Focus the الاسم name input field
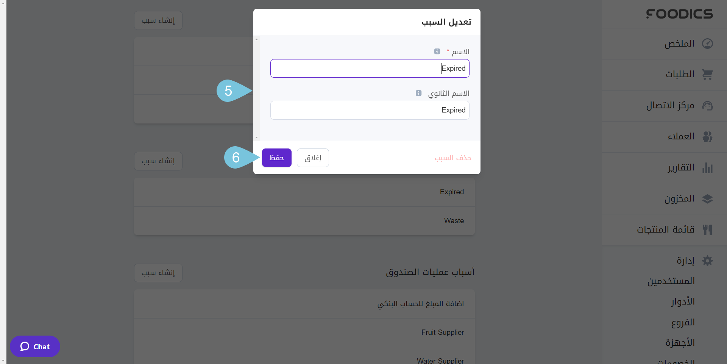 pos(370,69)
